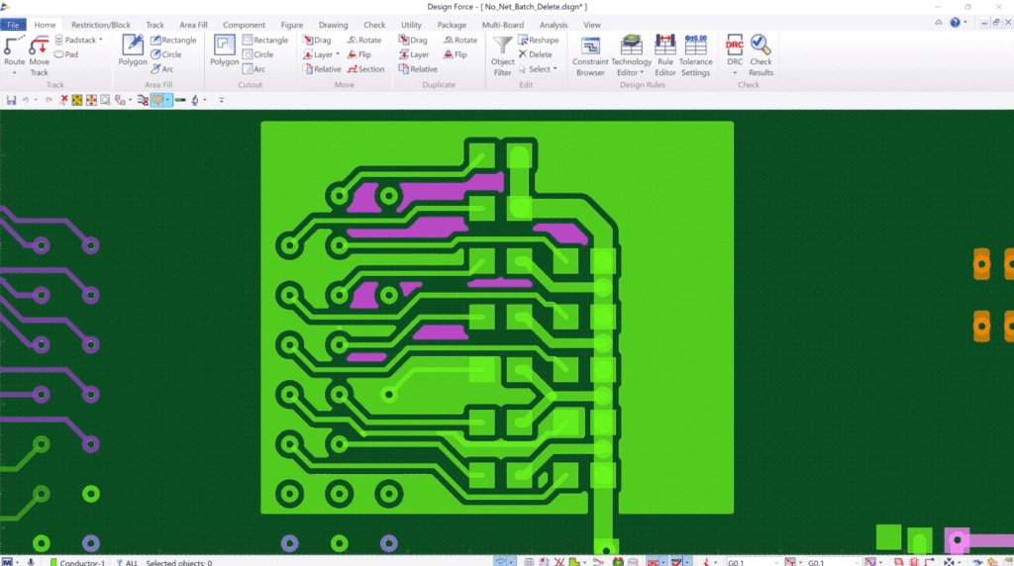Open the undo history dropdown arrow
Screen dimensions: 1014x566
point(36,100)
